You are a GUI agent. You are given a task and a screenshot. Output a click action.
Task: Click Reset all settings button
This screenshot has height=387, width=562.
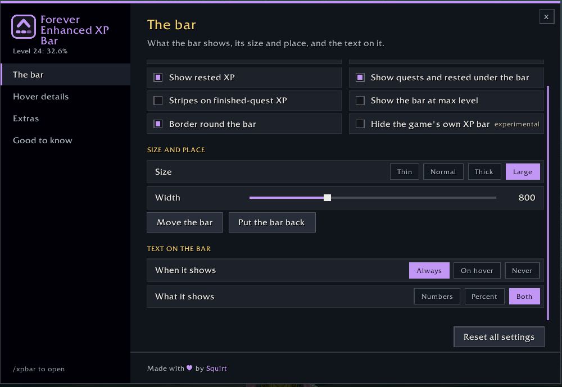tap(499, 337)
